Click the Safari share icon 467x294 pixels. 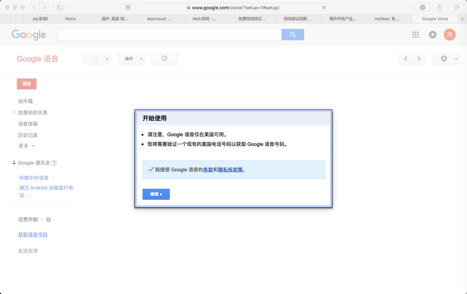440,8
